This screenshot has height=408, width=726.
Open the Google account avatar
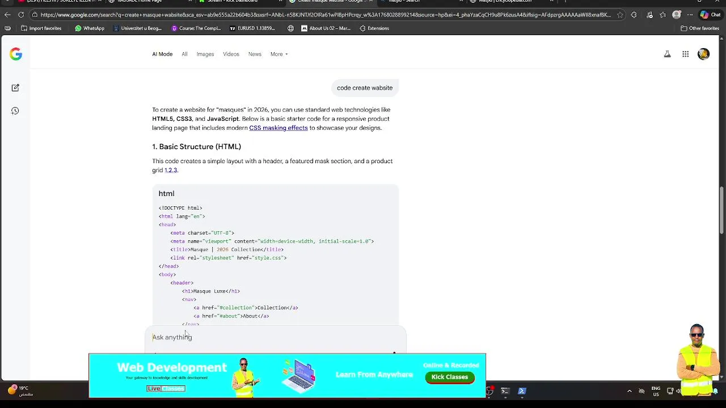(x=703, y=54)
